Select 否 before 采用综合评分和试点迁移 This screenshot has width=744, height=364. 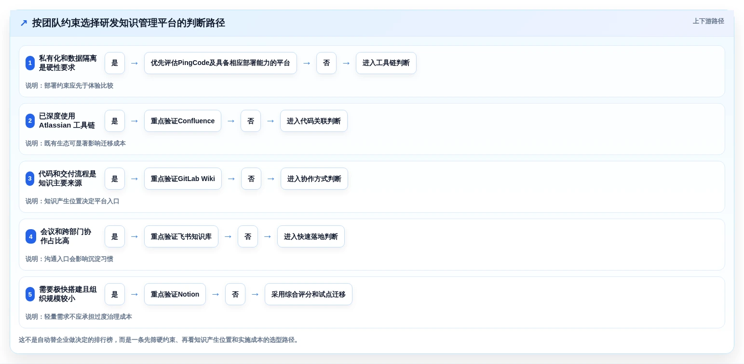(235, 294)
